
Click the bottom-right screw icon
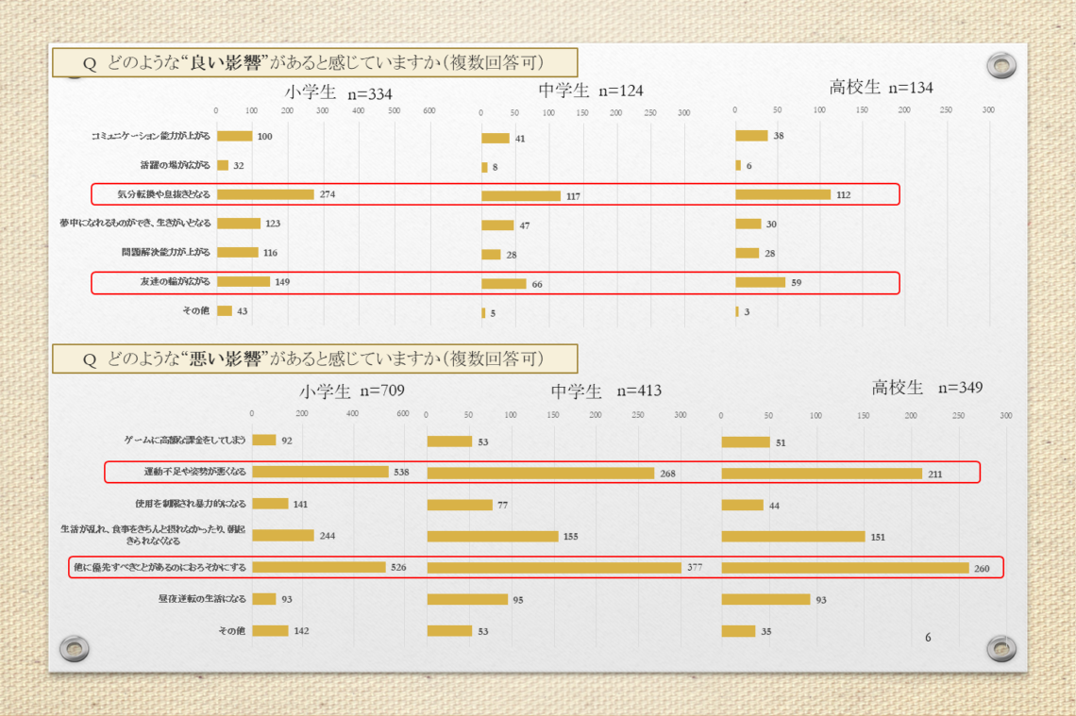click(1000, 648)
